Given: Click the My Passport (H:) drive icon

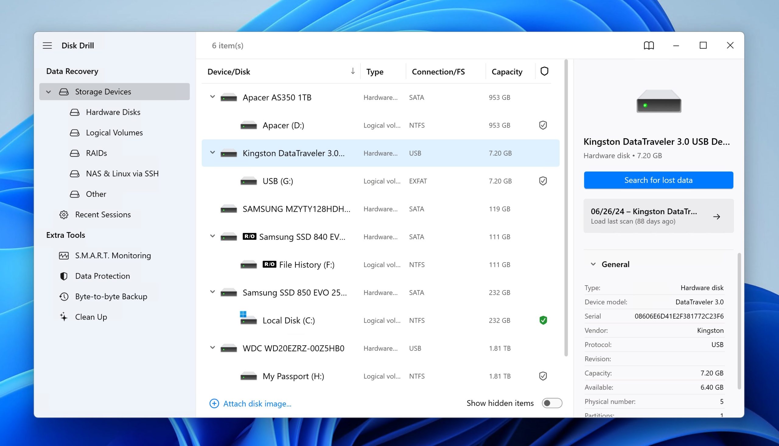Looking at the screenshot, I should (249, 376).
